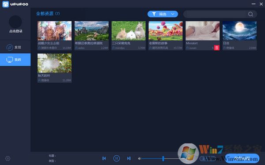Select the colorful candy land wallpaper thumbnail
Screen dimensions: 265x165
(x=166, y=31)
